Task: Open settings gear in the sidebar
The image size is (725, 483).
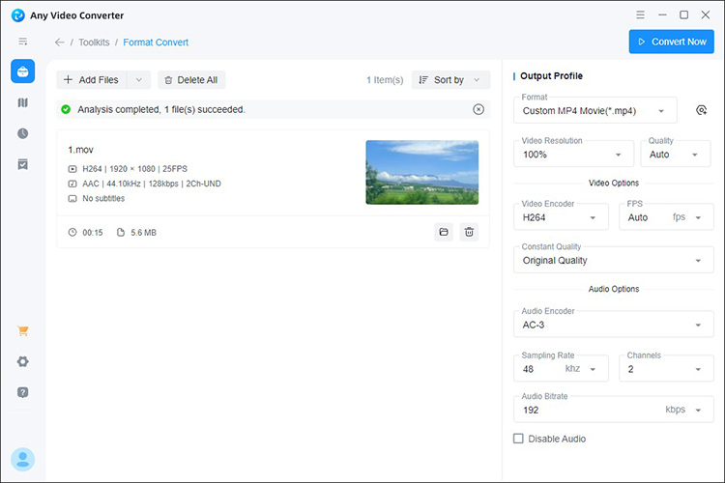Action: tap(22, 361)
